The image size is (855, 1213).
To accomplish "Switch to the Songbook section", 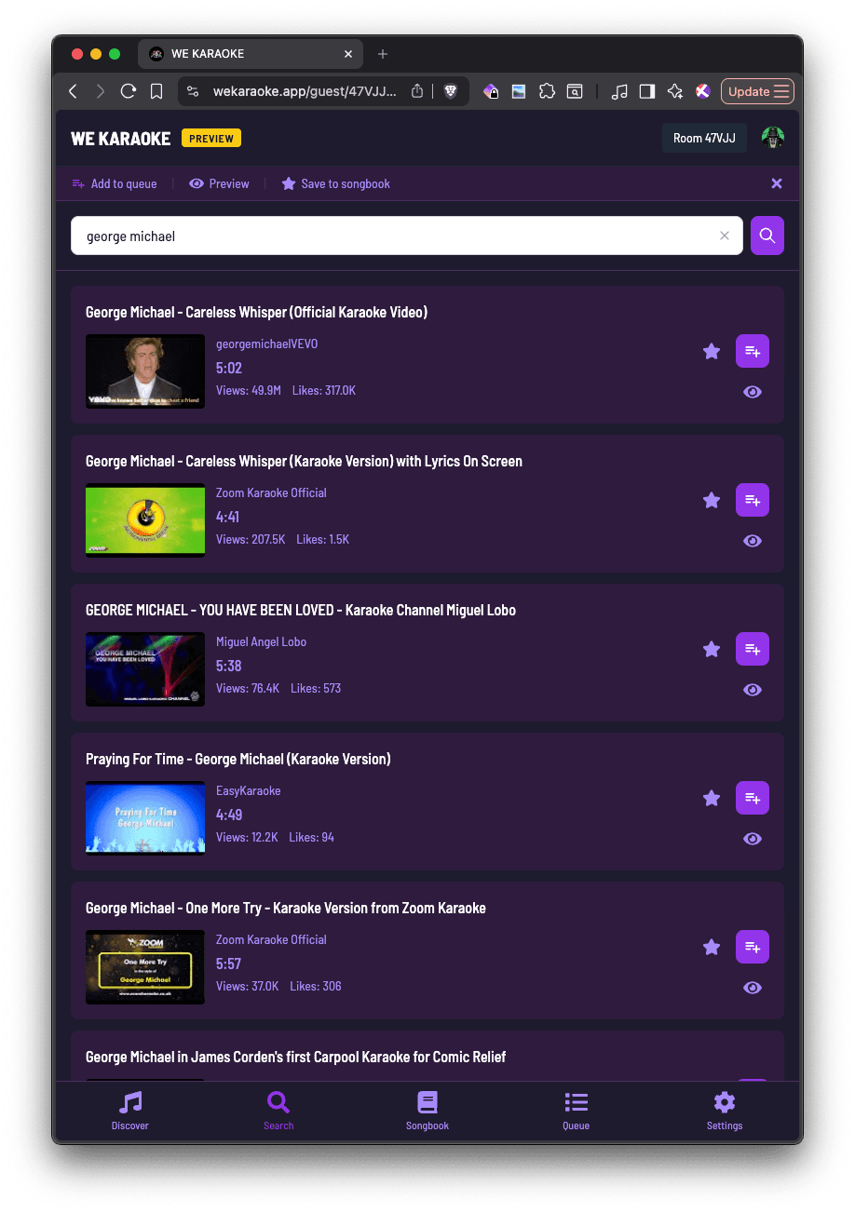I will pyautogui.click(x=427, y=1110).
